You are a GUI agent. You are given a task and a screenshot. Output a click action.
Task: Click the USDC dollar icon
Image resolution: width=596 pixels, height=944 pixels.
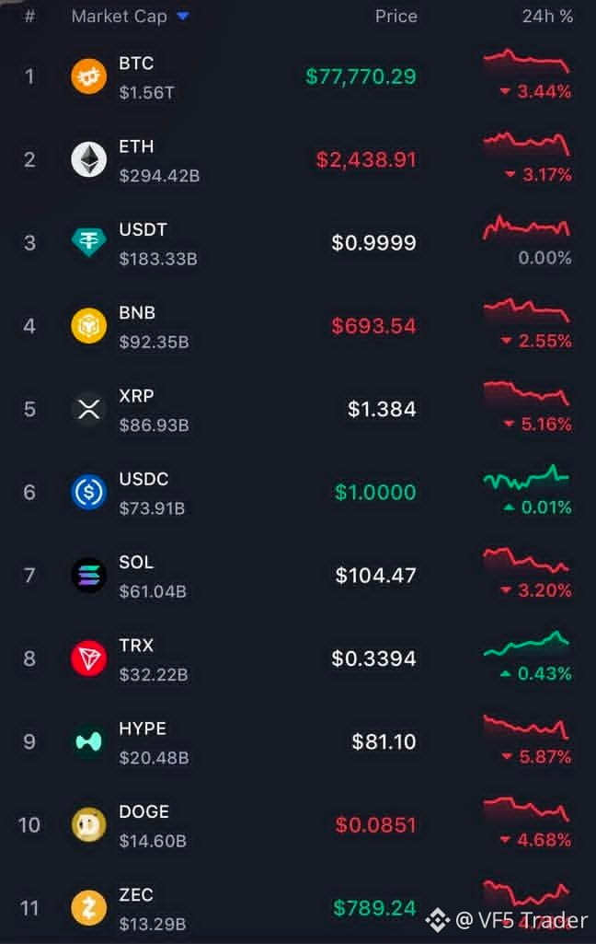[x=88, y=492]
